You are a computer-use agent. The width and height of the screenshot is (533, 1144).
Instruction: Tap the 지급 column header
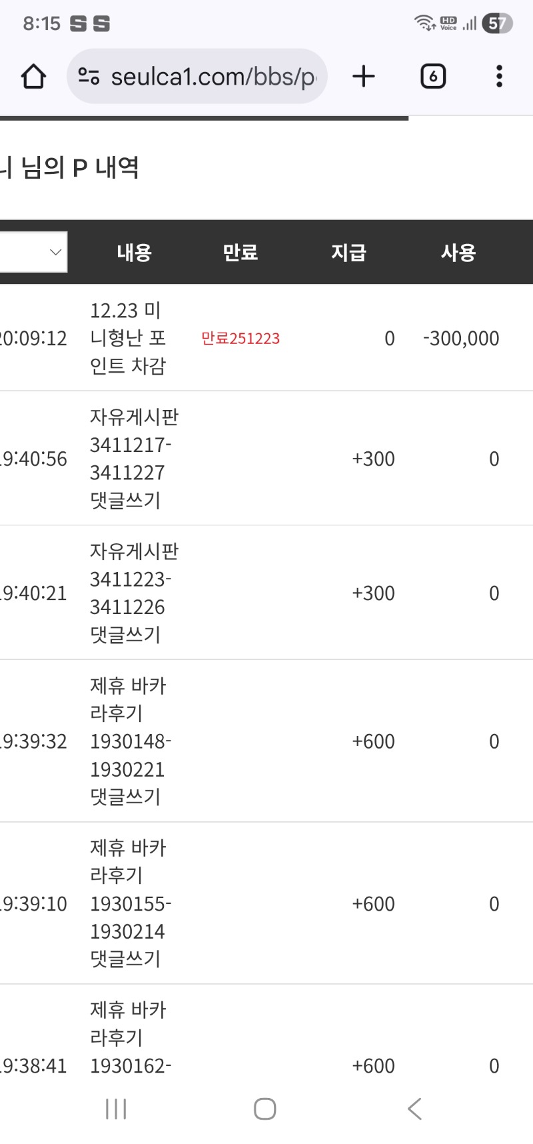point(348,253)
